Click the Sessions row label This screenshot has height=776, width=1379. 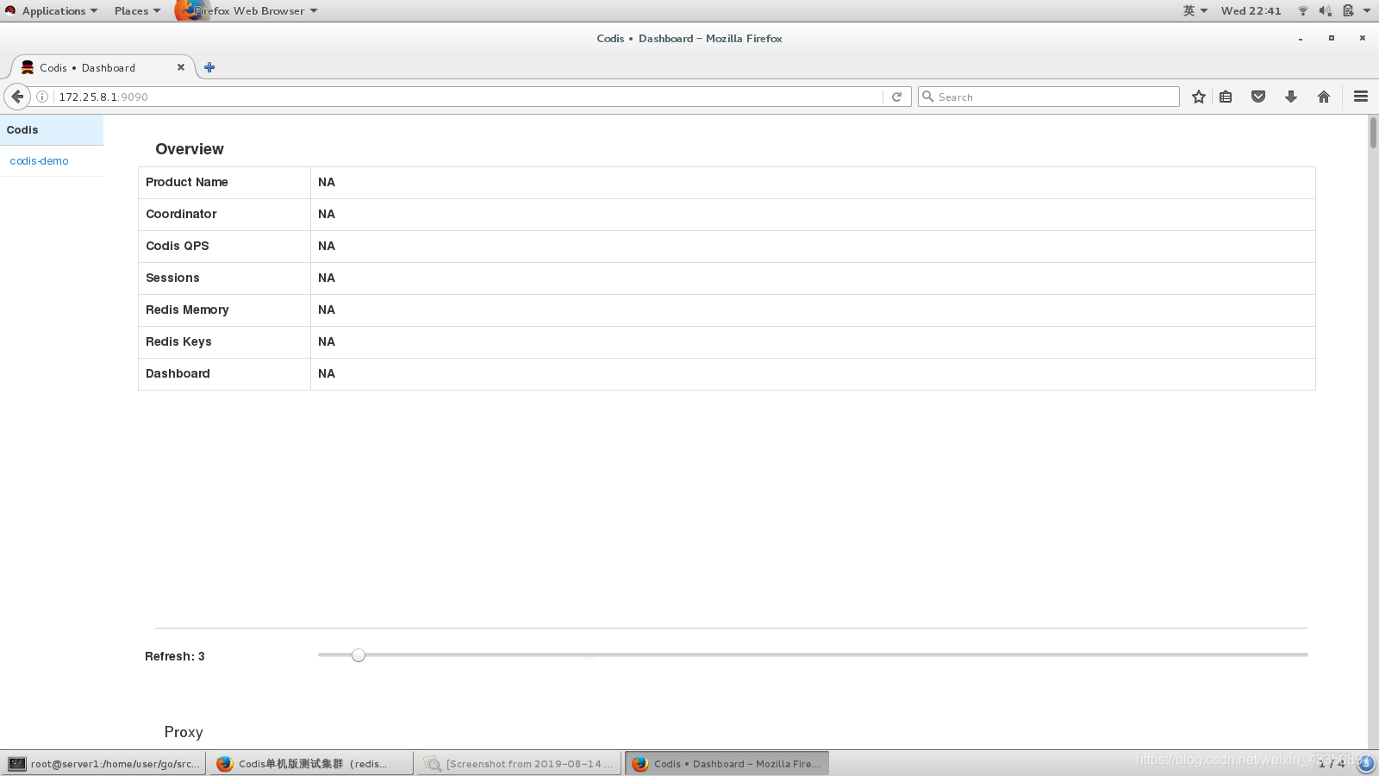(172, 278)
